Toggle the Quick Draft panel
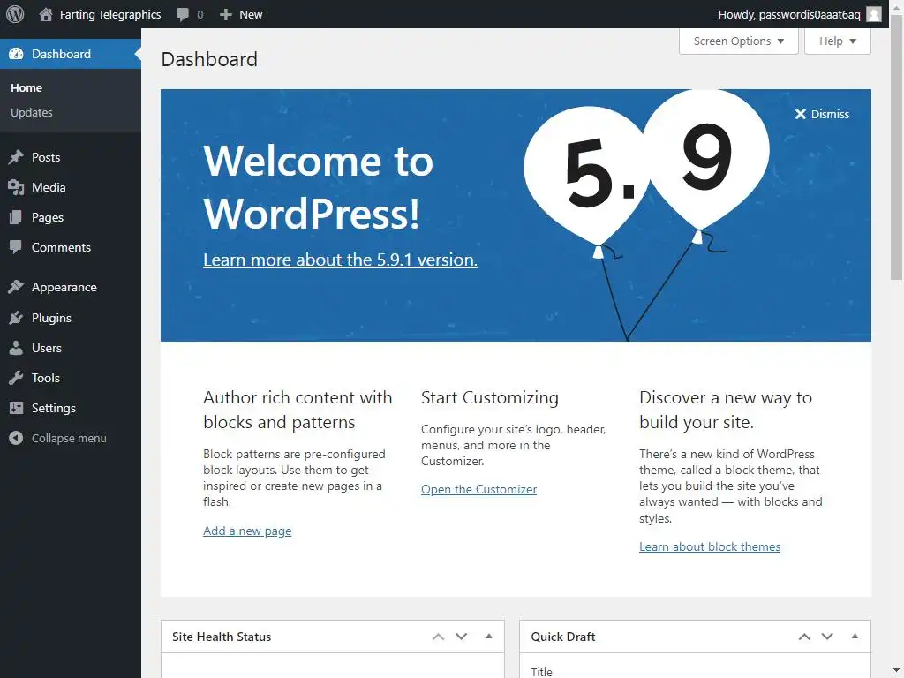The width and height of the screenshot is (904, 678). tap(855, 637)
